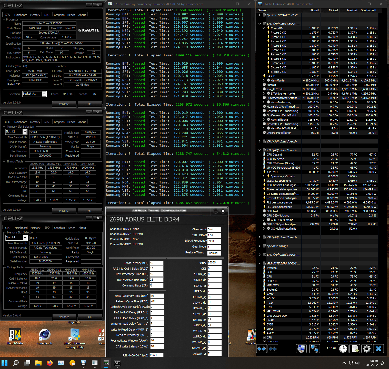
Task: Open Slot #2 memory slot dropdown
Action: pyautogui.click(x=25, y=132)
